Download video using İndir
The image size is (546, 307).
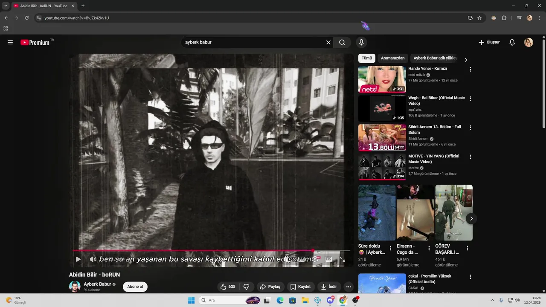[x=329, y=287]
